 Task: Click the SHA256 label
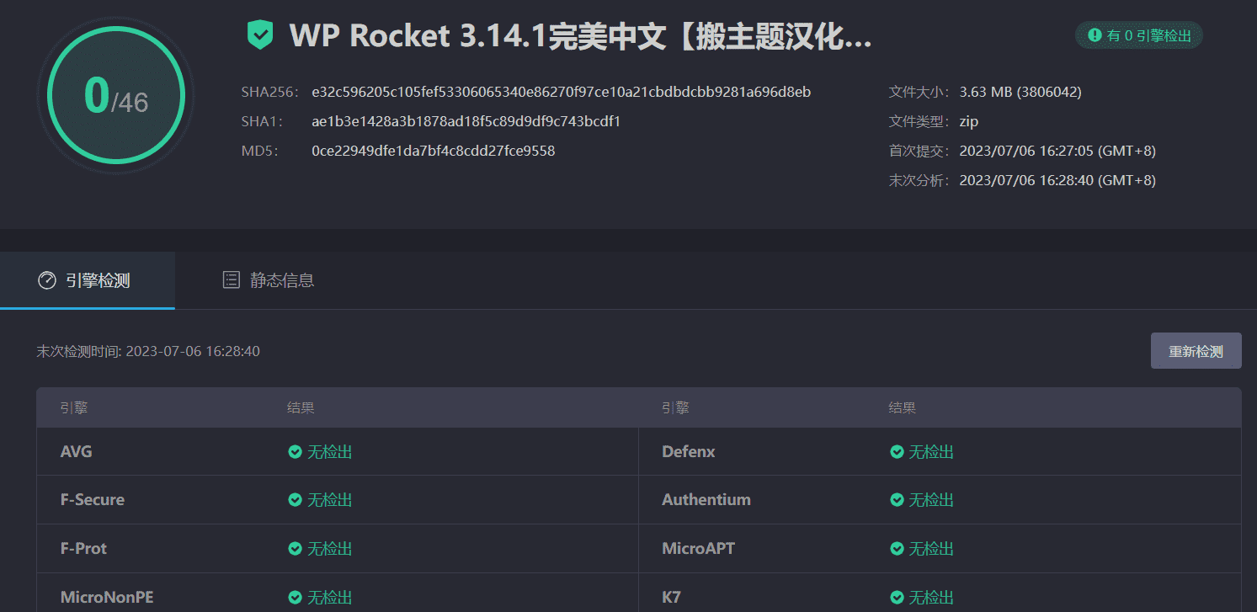(x=270, y=92)
